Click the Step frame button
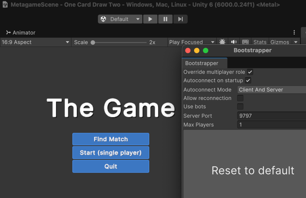Screen dimensions: 306x198 pos(180,19)
